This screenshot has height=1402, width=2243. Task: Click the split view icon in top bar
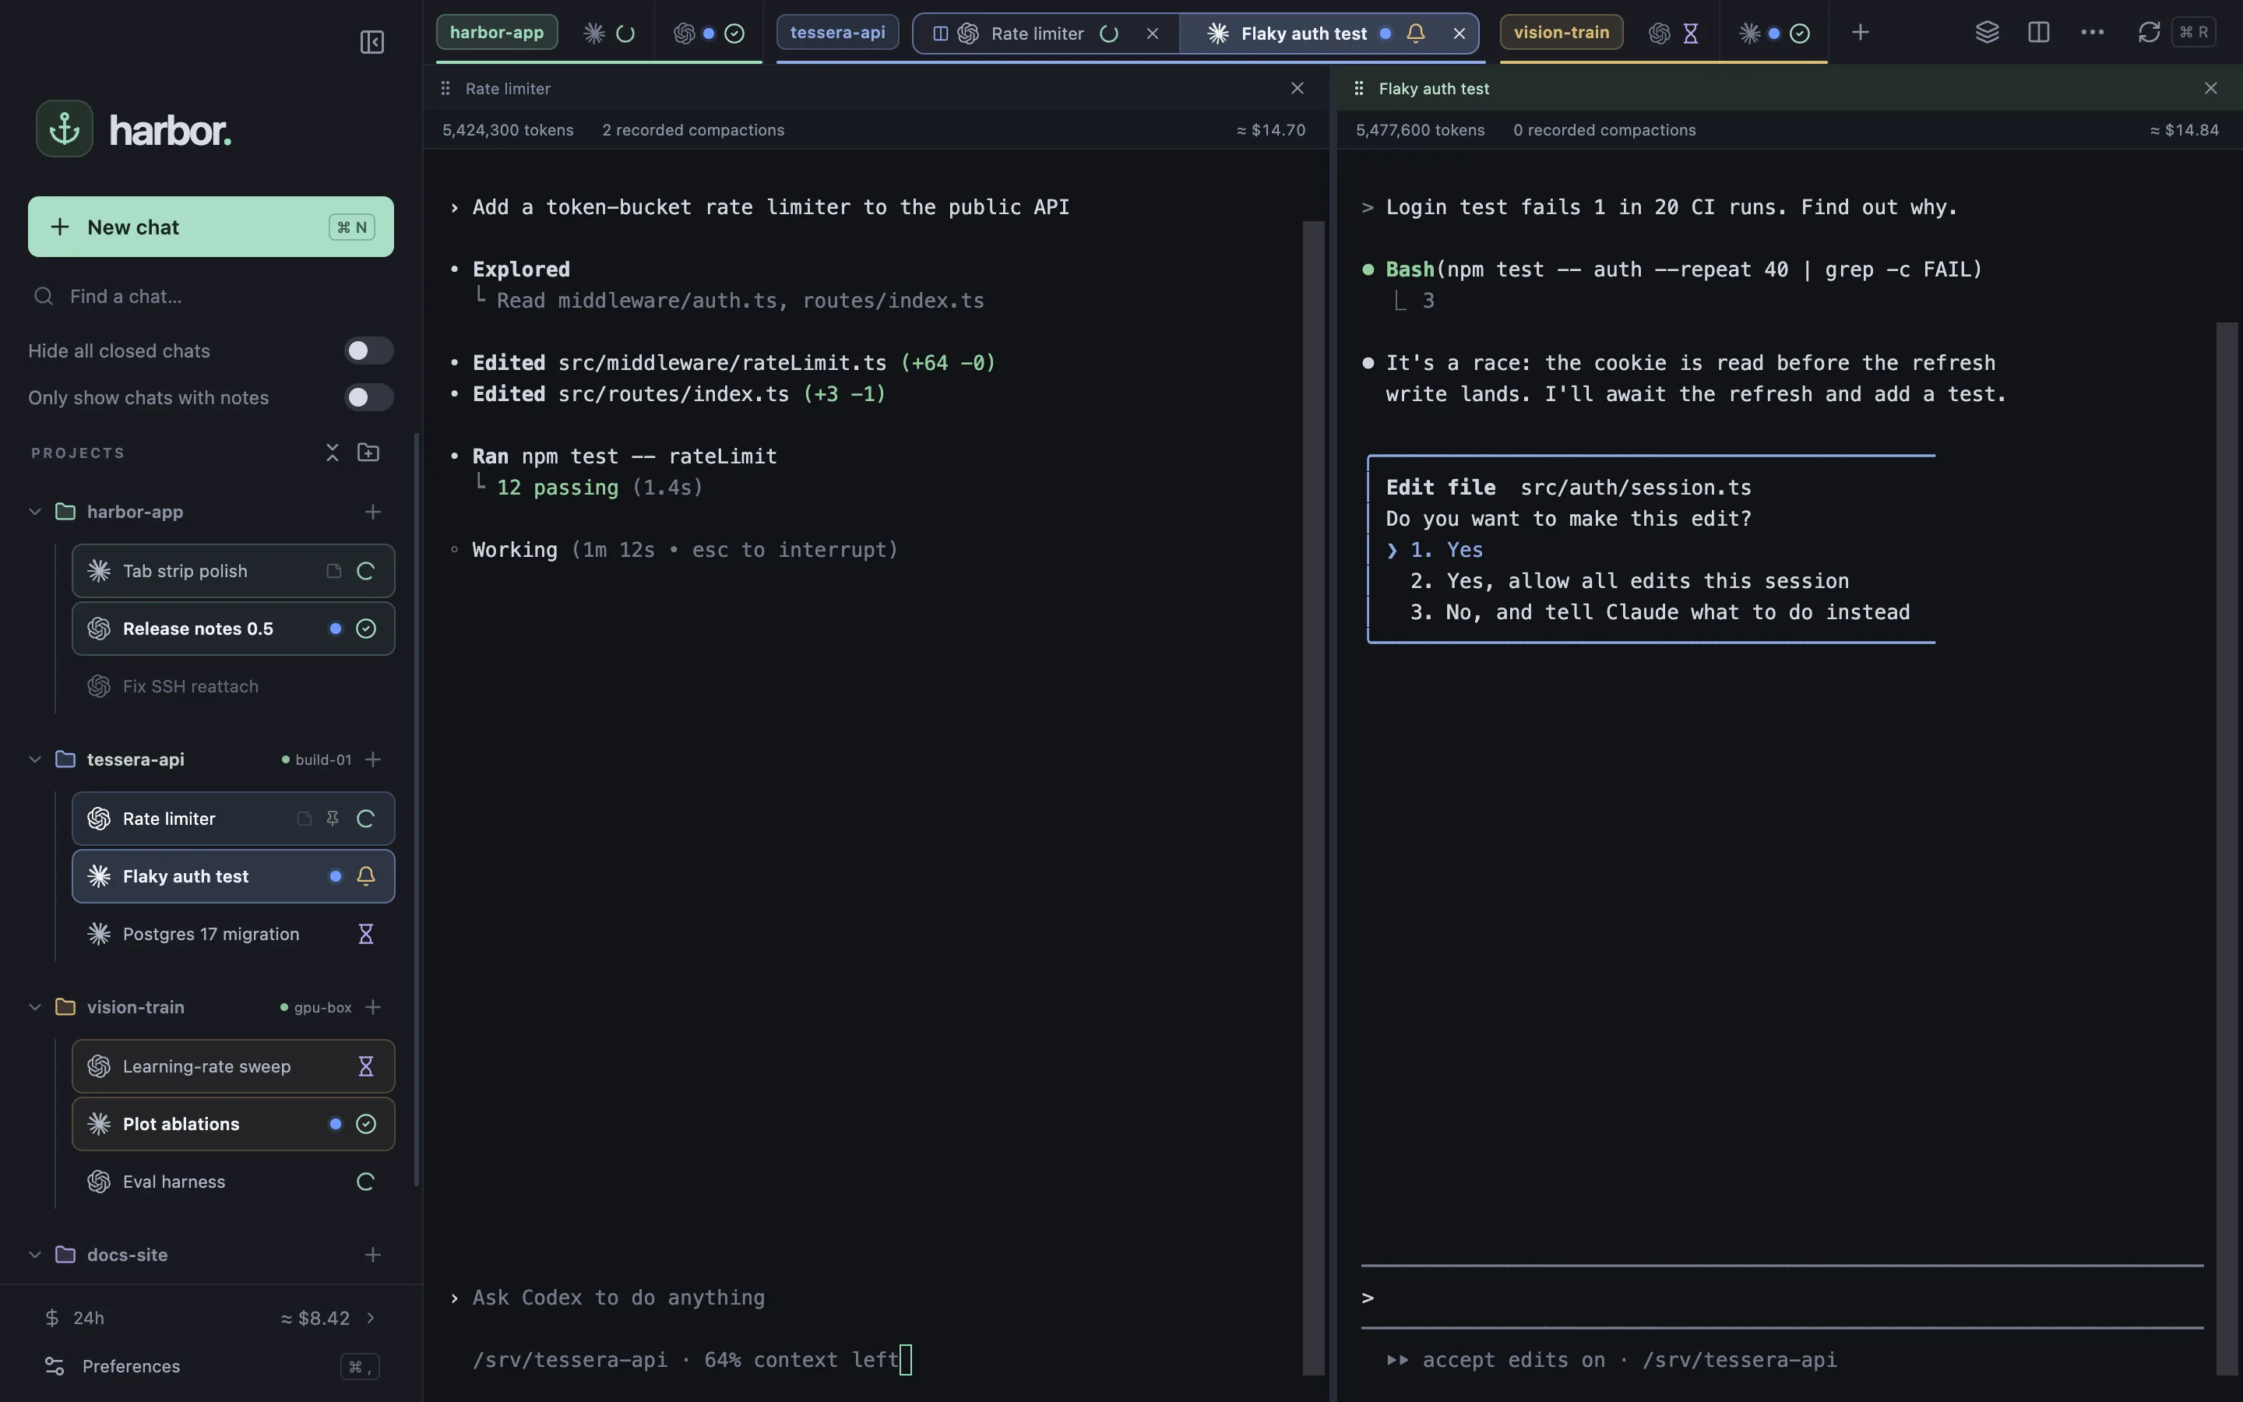2038,33
